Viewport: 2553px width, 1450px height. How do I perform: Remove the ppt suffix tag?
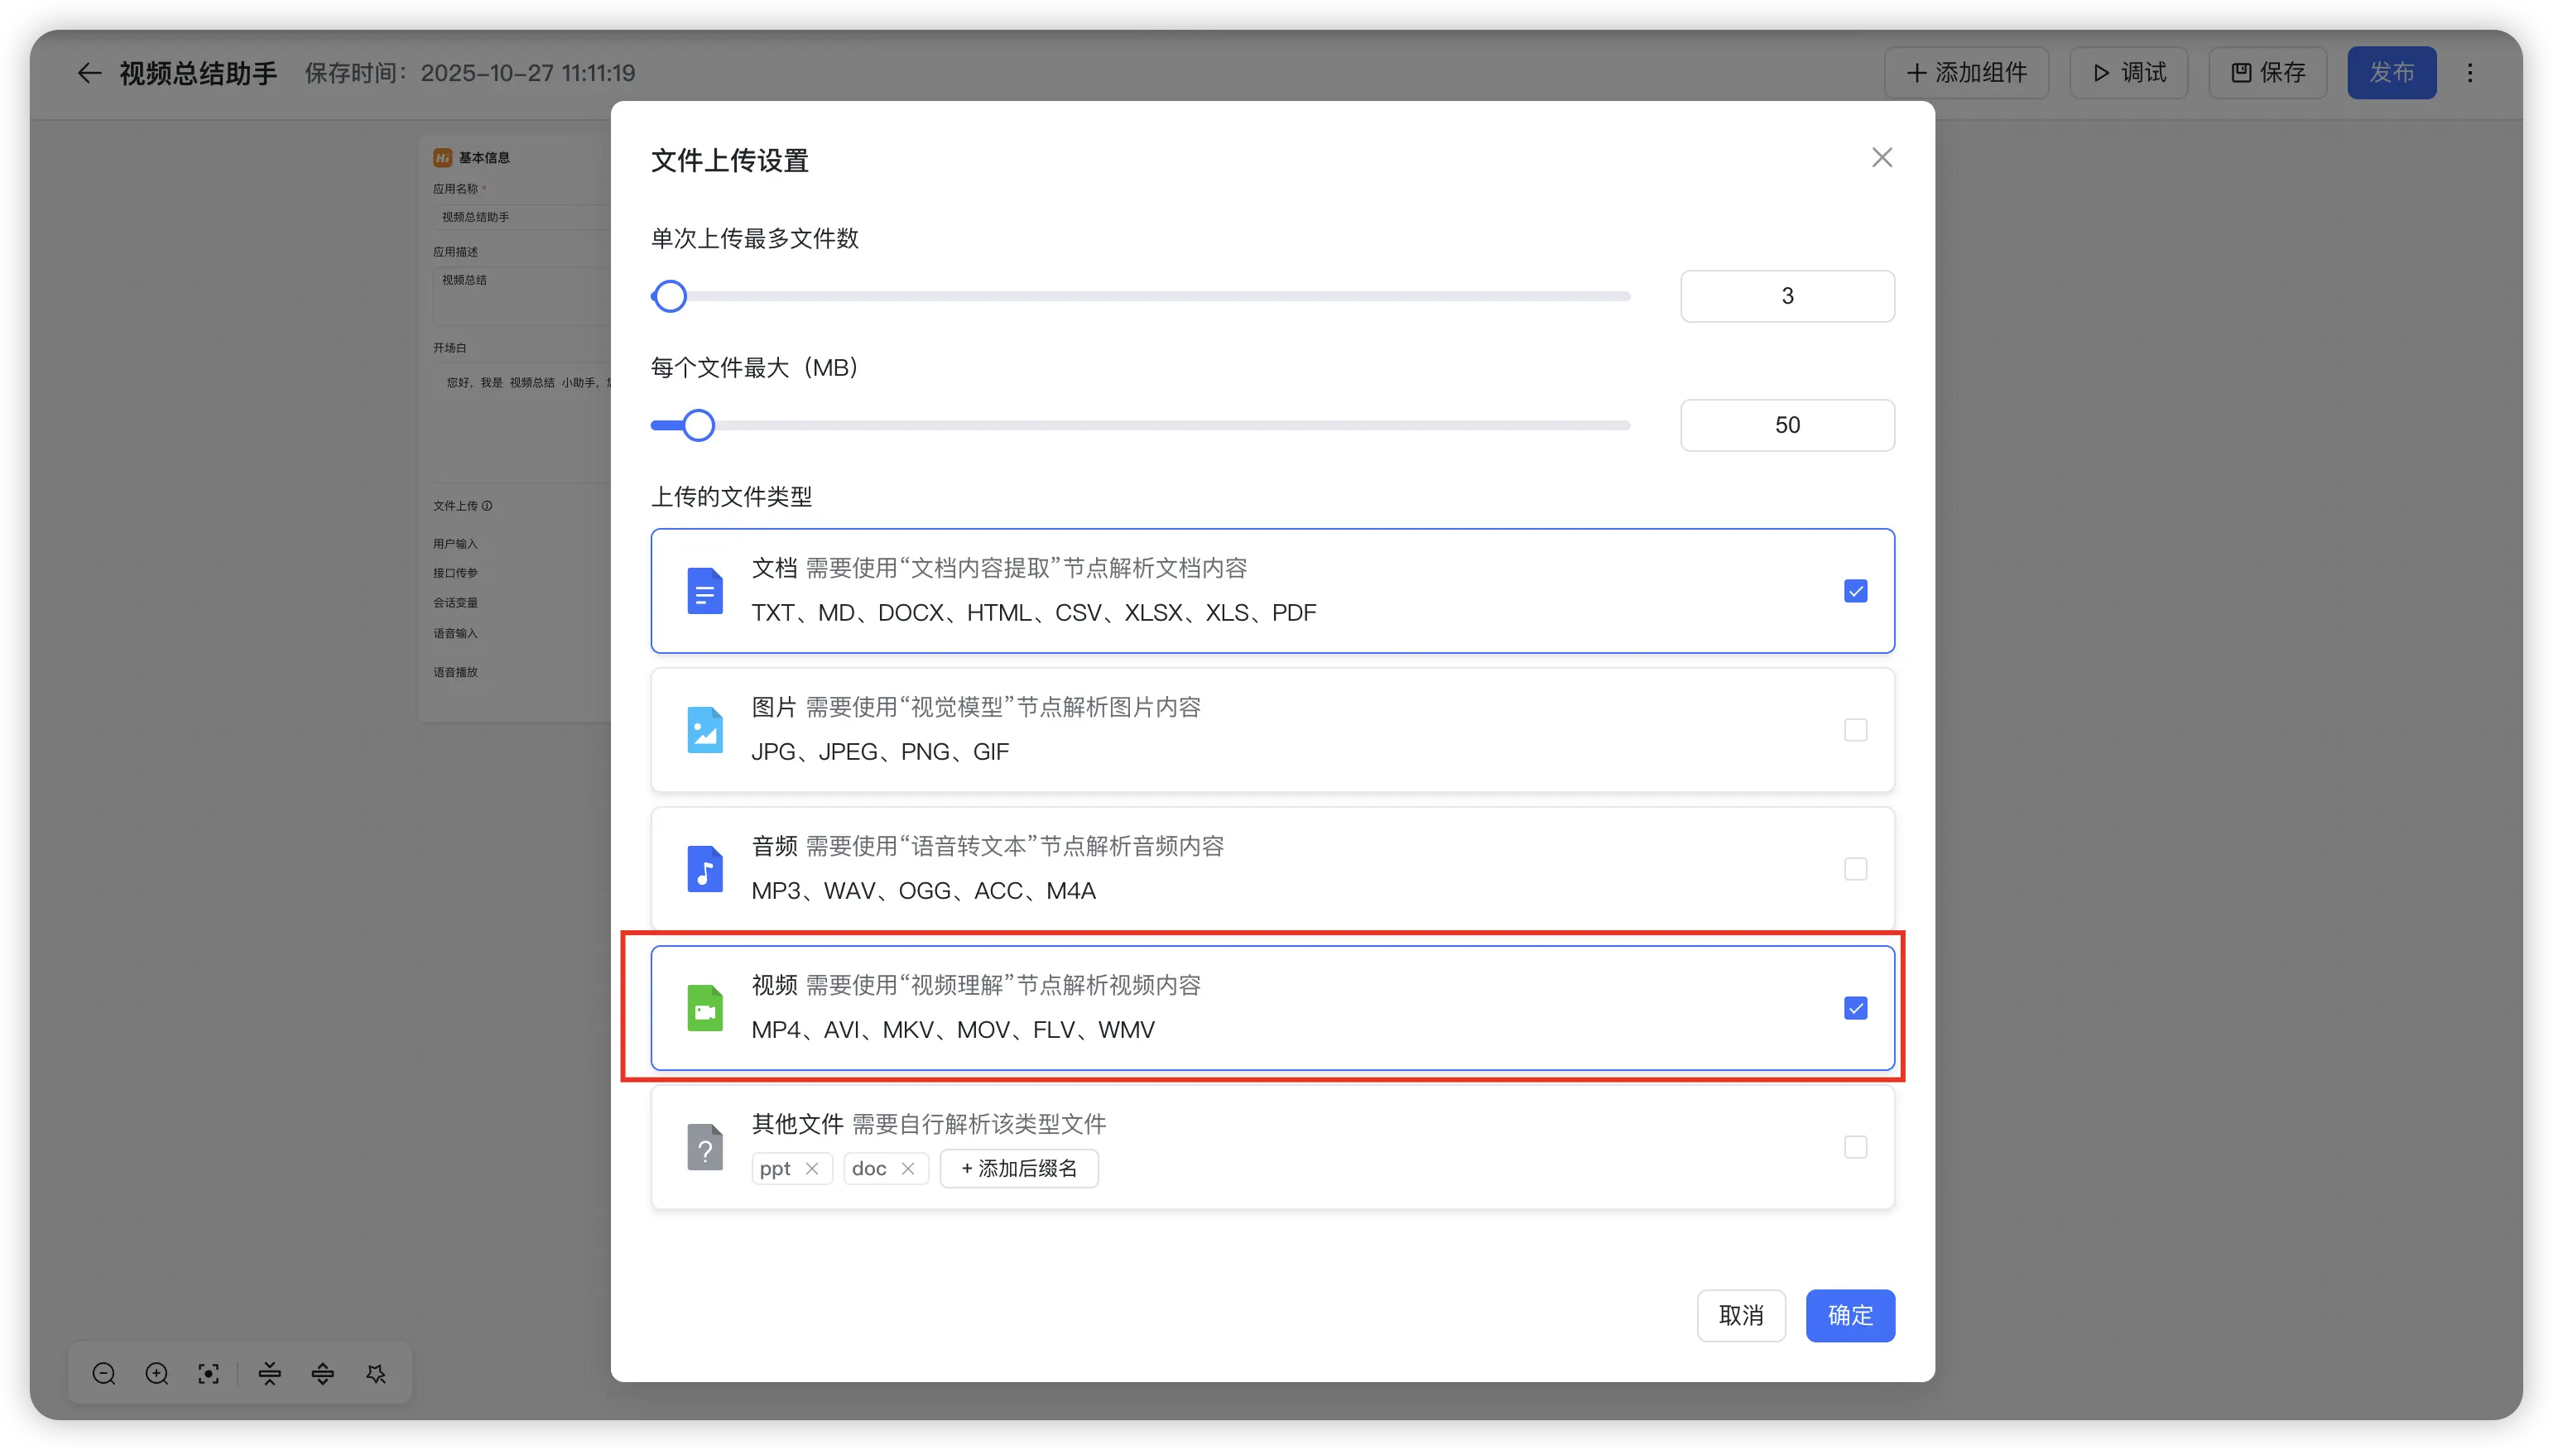pyautogui.click(x=812, y=1168)
